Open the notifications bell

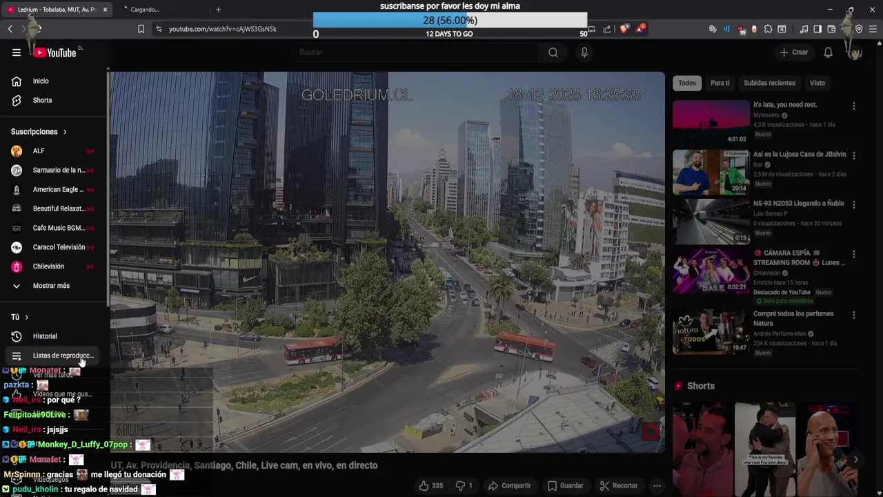point(829,52)
